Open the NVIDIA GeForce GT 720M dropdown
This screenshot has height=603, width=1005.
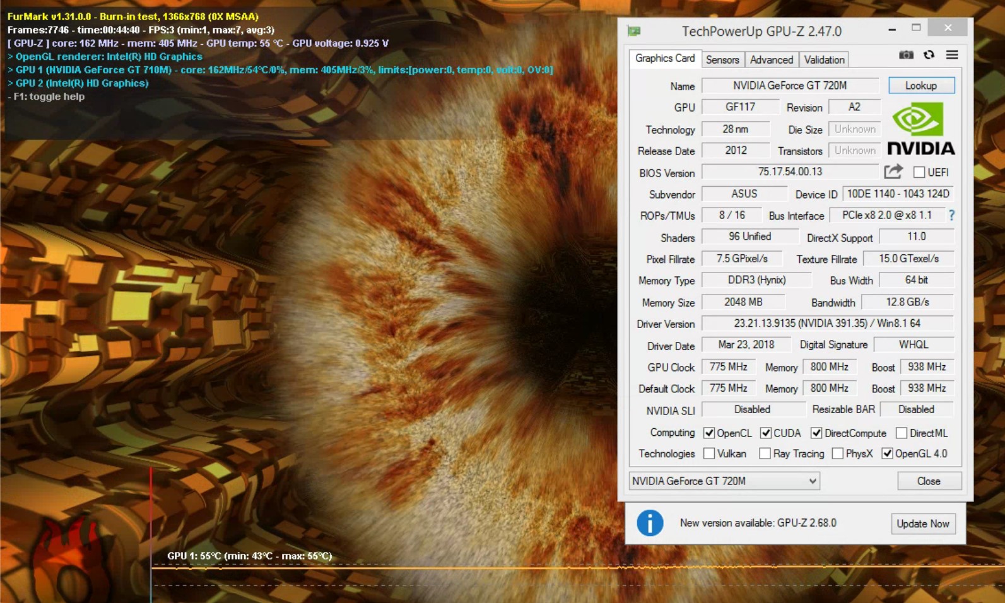(724, 481)
